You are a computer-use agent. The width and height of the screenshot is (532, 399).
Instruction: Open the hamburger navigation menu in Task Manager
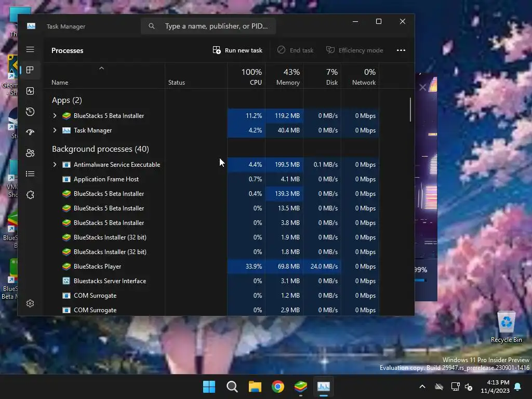30,49
